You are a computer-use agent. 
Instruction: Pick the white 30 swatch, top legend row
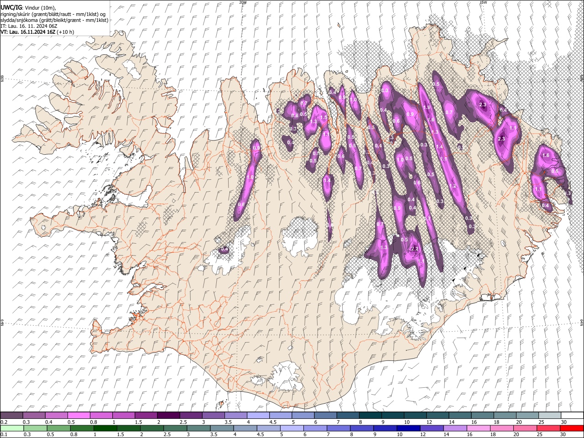572,415
